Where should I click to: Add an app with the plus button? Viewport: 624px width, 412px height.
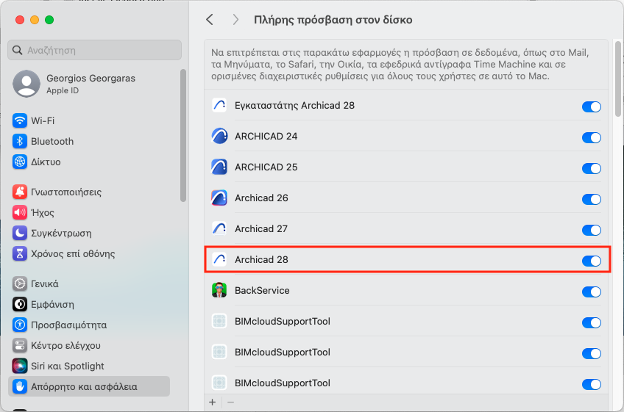(x=213, y=402)
